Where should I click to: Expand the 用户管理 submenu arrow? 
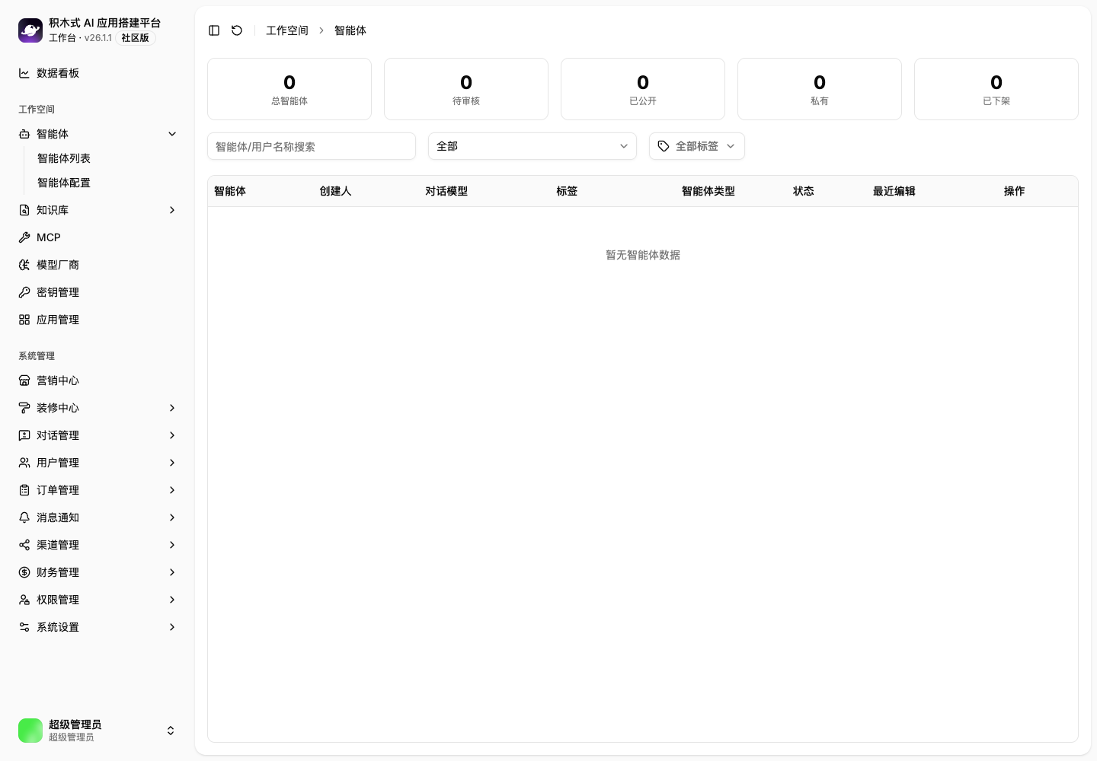172,463
